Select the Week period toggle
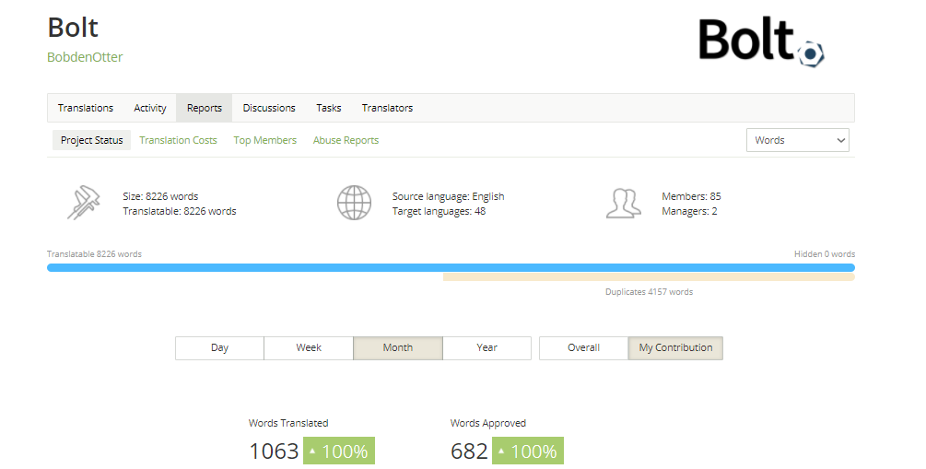Viewport: 926px width, 469px height. [309, 348]
